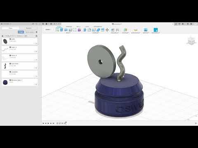The height and width of the screenshot is (148, 198).
Task: Click the ViewCube in the viewport corner
Action: (x=191, y=41)
